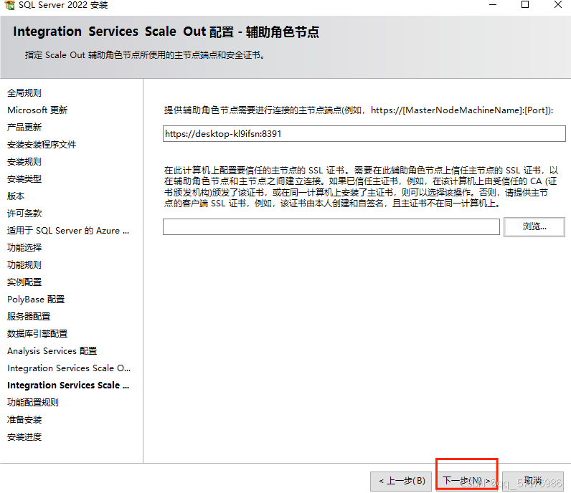Click the master node endpoint field
This screenshot has height=493, width=571.
364,133
